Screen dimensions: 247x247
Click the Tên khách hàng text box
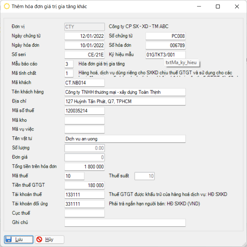pos(125,92)
